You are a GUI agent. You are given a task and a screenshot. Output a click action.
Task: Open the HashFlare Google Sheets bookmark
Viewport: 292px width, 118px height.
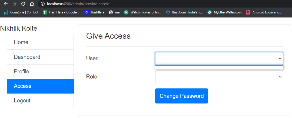tap(61, 12)
